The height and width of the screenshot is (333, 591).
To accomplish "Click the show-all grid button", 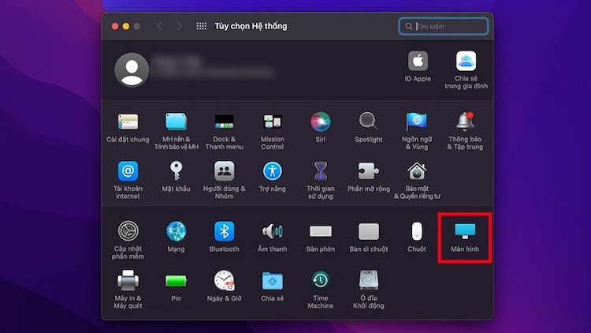I will click(x=201, y=26).
